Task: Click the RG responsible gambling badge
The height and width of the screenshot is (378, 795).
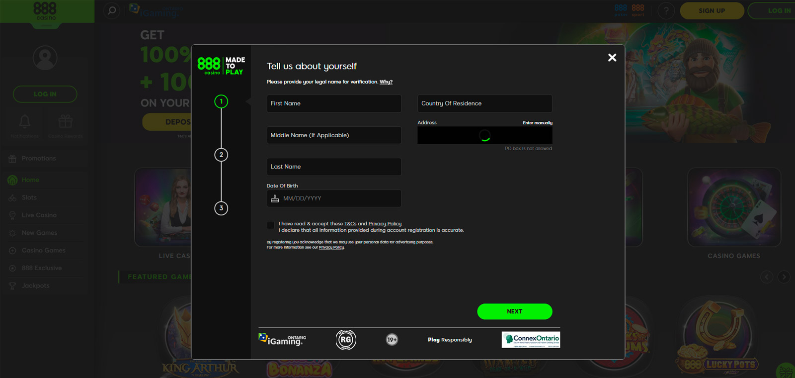Action: point(346,340)
